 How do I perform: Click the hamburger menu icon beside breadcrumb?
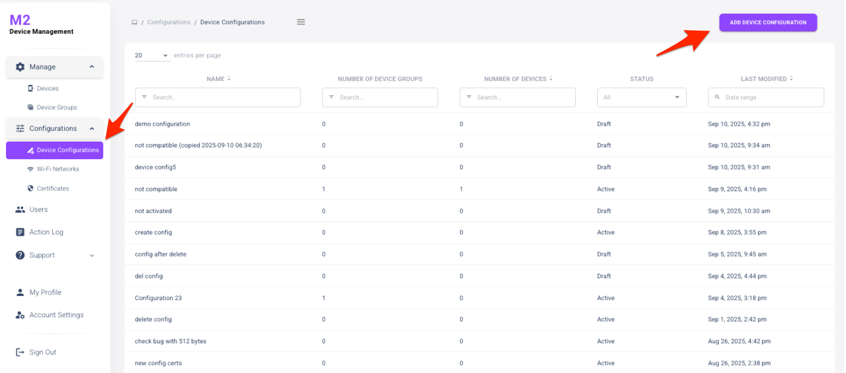click(301, 22)
